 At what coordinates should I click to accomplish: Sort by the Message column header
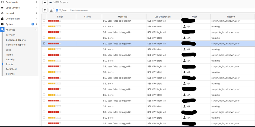124,17
